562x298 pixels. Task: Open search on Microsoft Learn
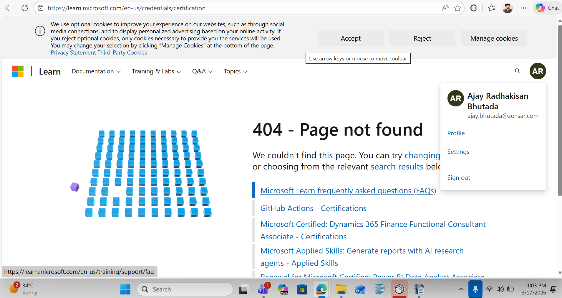[517, 71]
